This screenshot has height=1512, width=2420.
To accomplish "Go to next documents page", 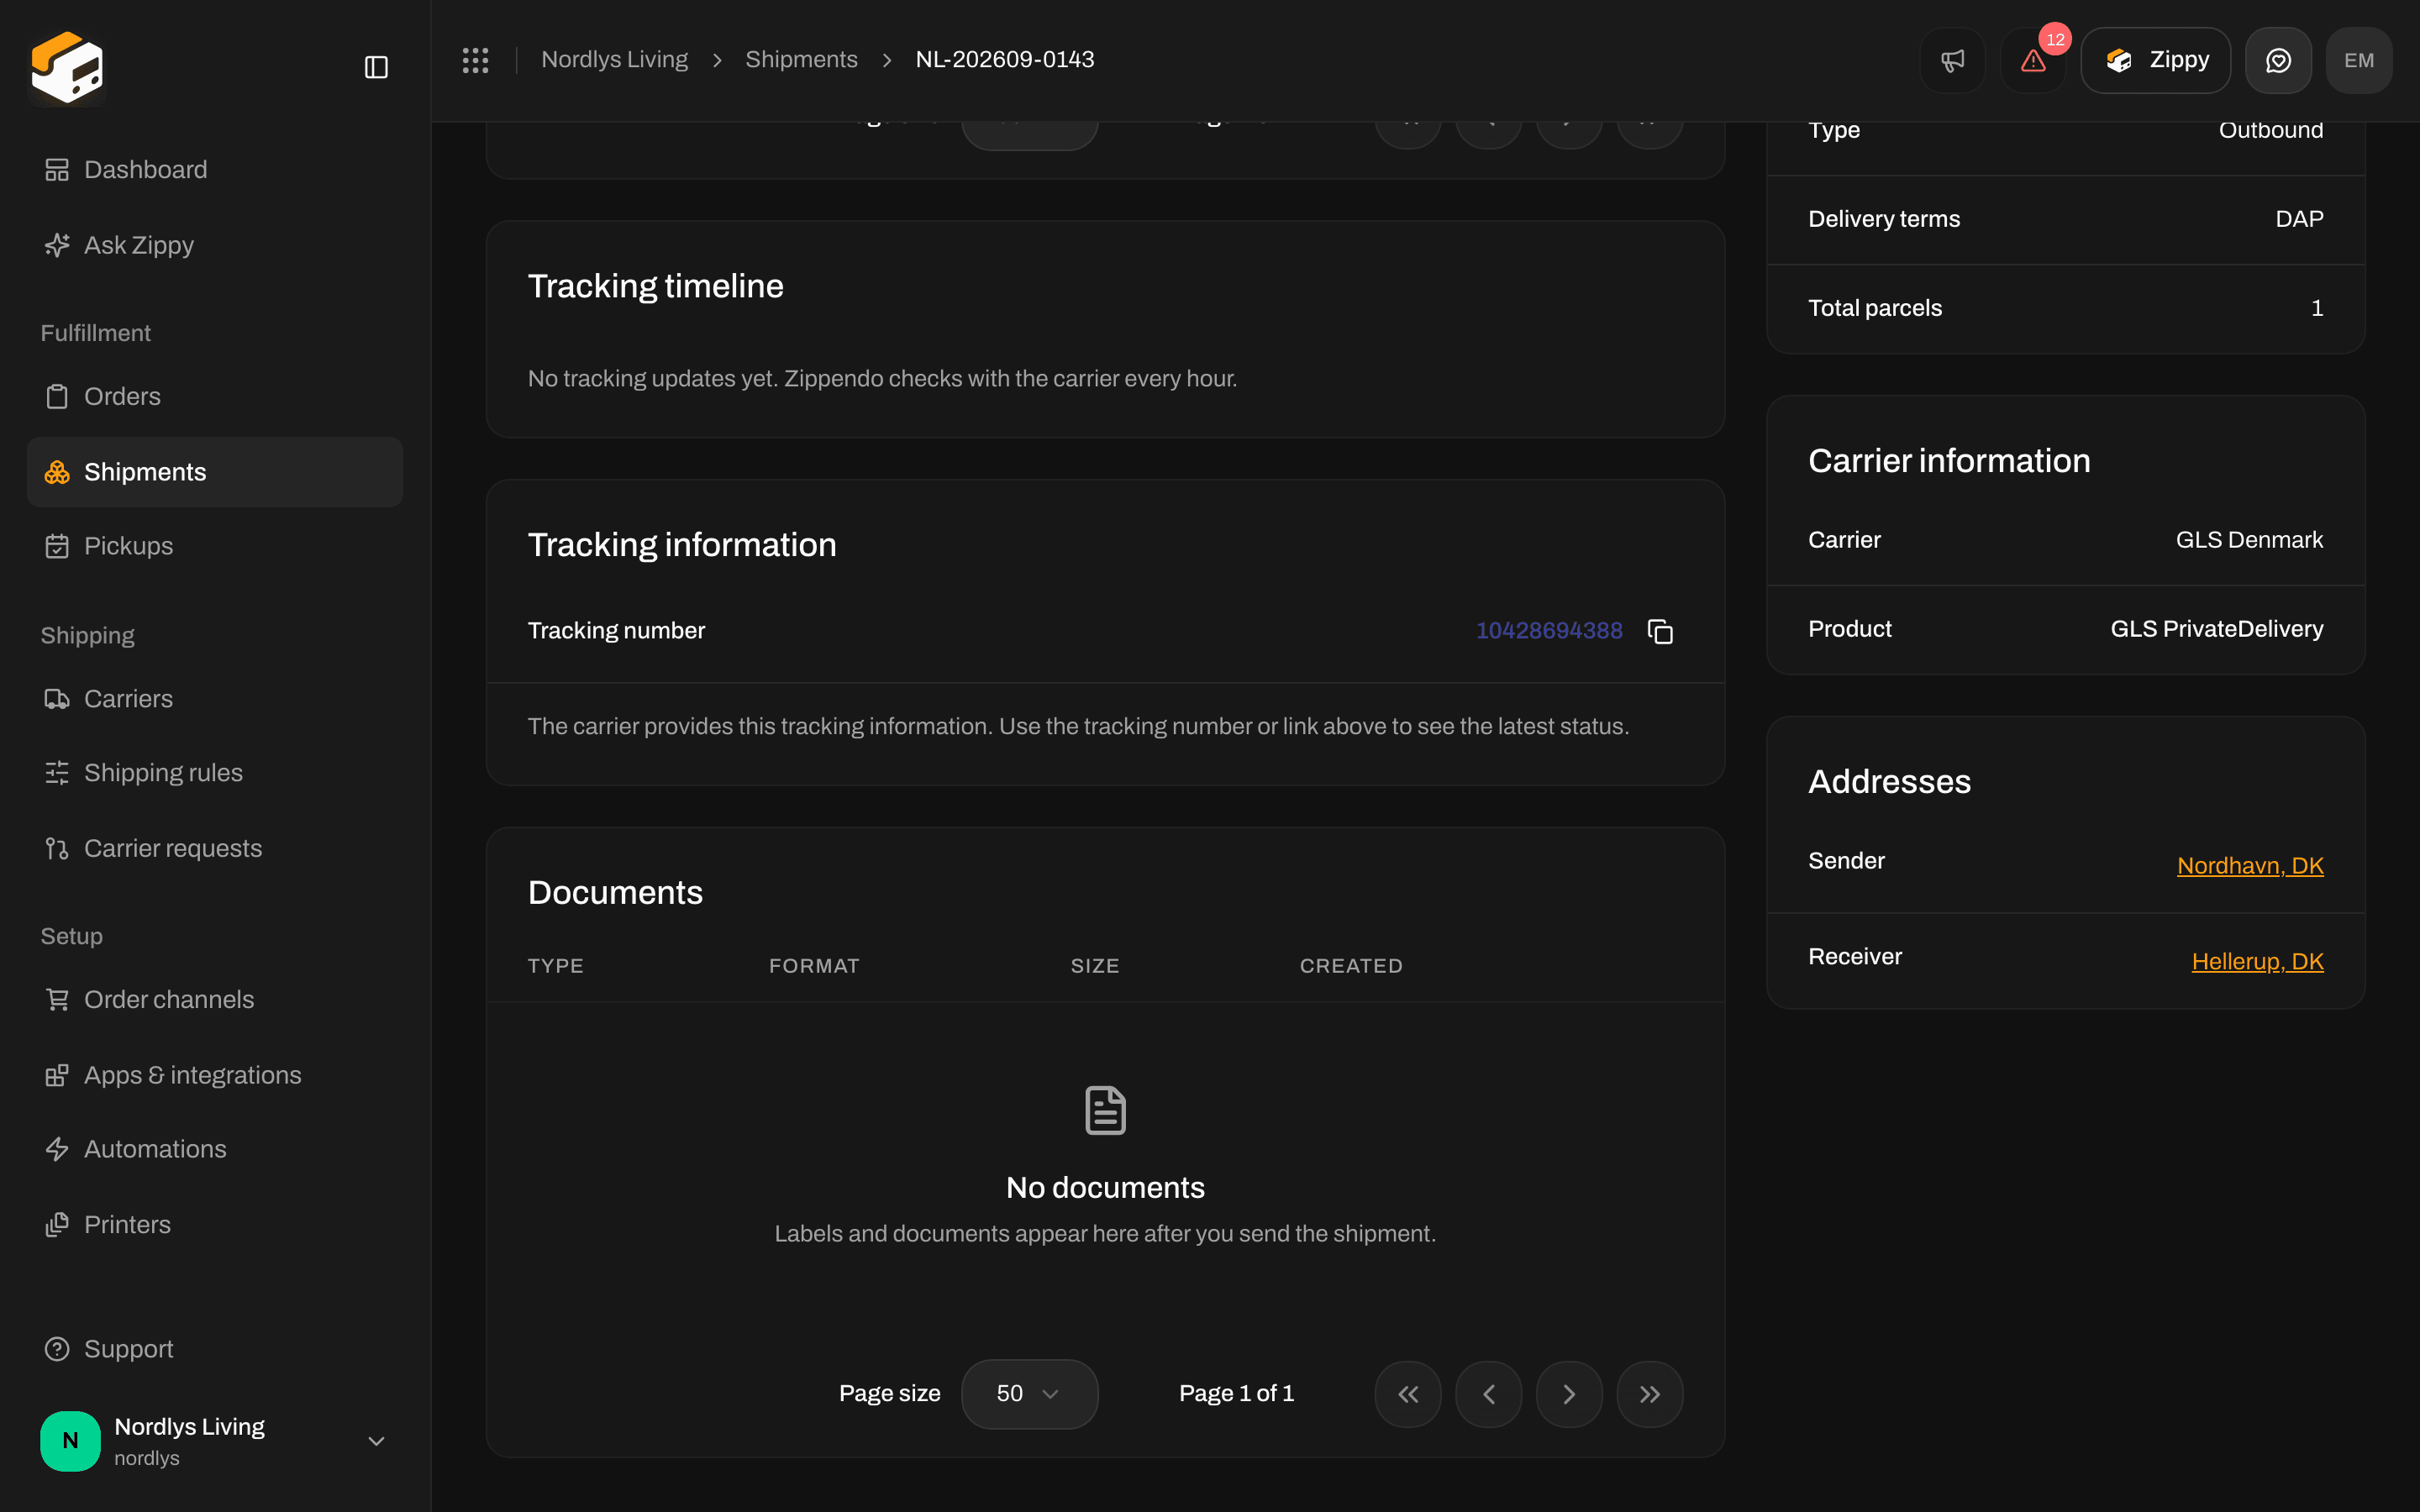I will pos(1569,1394).
